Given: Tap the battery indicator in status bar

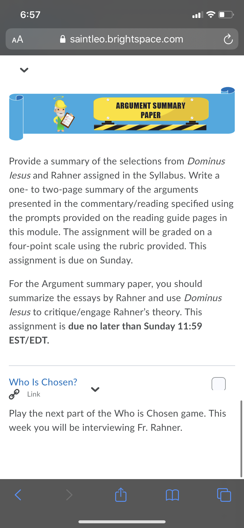Looking at the screenshot, I should [x=226, y=14].
